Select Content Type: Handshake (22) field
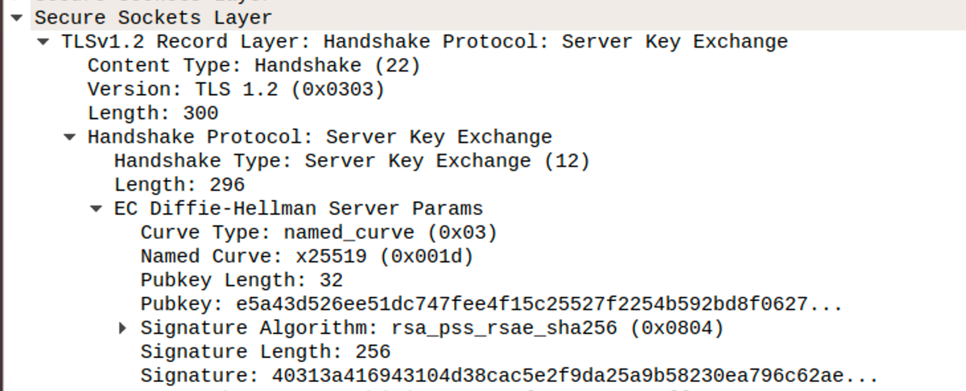Screen dimensions: 966x391 tap(254, 65)
